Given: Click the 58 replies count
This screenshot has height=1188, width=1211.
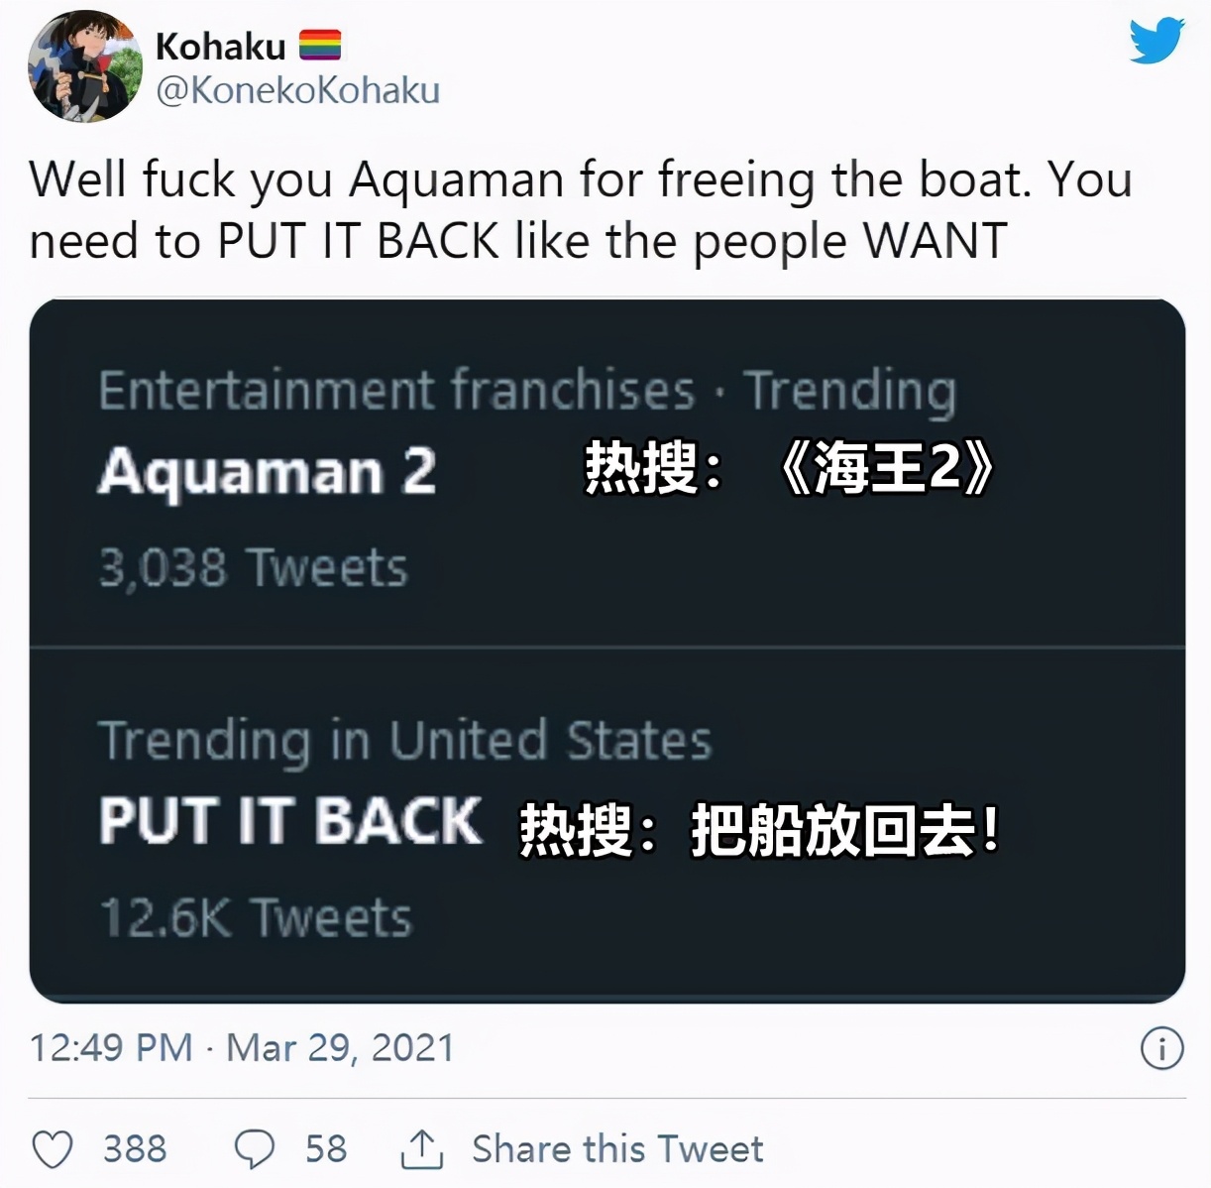Looking at the screenshot, I should coord(326,1148).
